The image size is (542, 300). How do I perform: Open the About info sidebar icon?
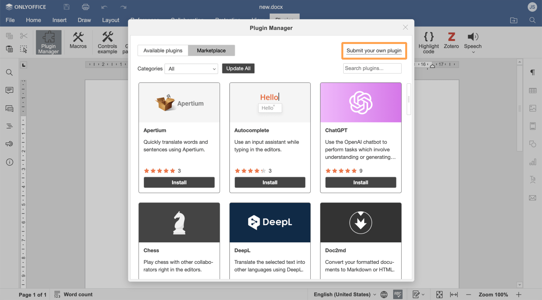click(x=9, y=162)
